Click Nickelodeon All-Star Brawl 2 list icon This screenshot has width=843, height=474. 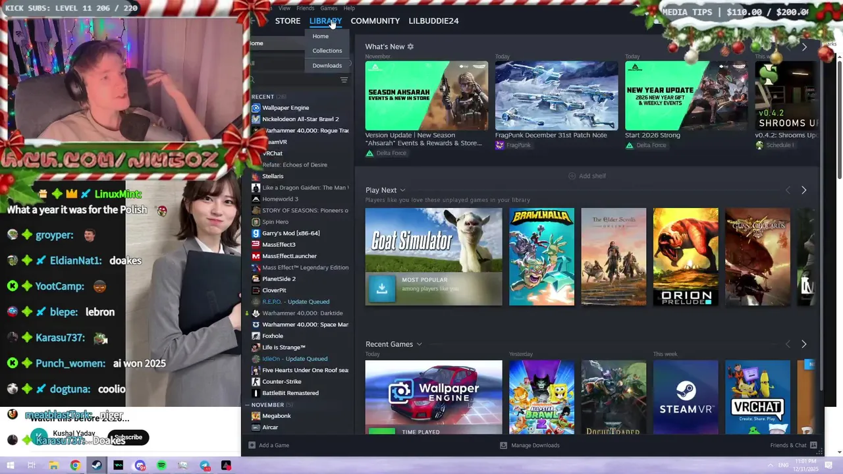[x=256, y=119]
